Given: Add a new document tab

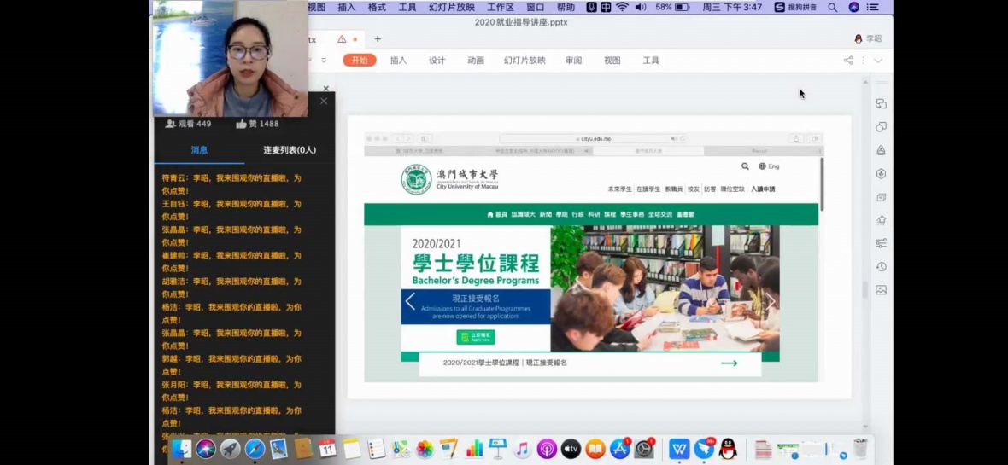Looking at the screenshot, I should click(x=378, y=39).
